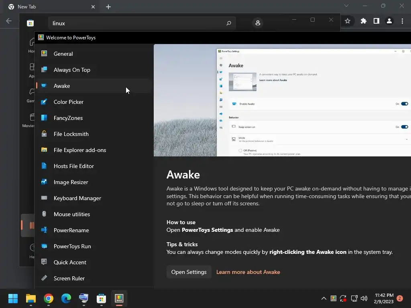Click the FancyZones icon
The width and height of the screenshot is (411, 308).
(x=44, y=118)
